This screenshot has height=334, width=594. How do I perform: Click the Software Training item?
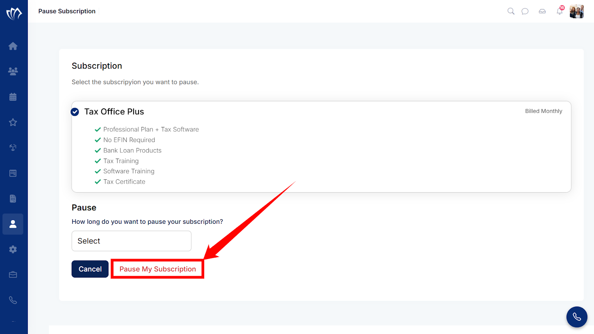[129, 171]
